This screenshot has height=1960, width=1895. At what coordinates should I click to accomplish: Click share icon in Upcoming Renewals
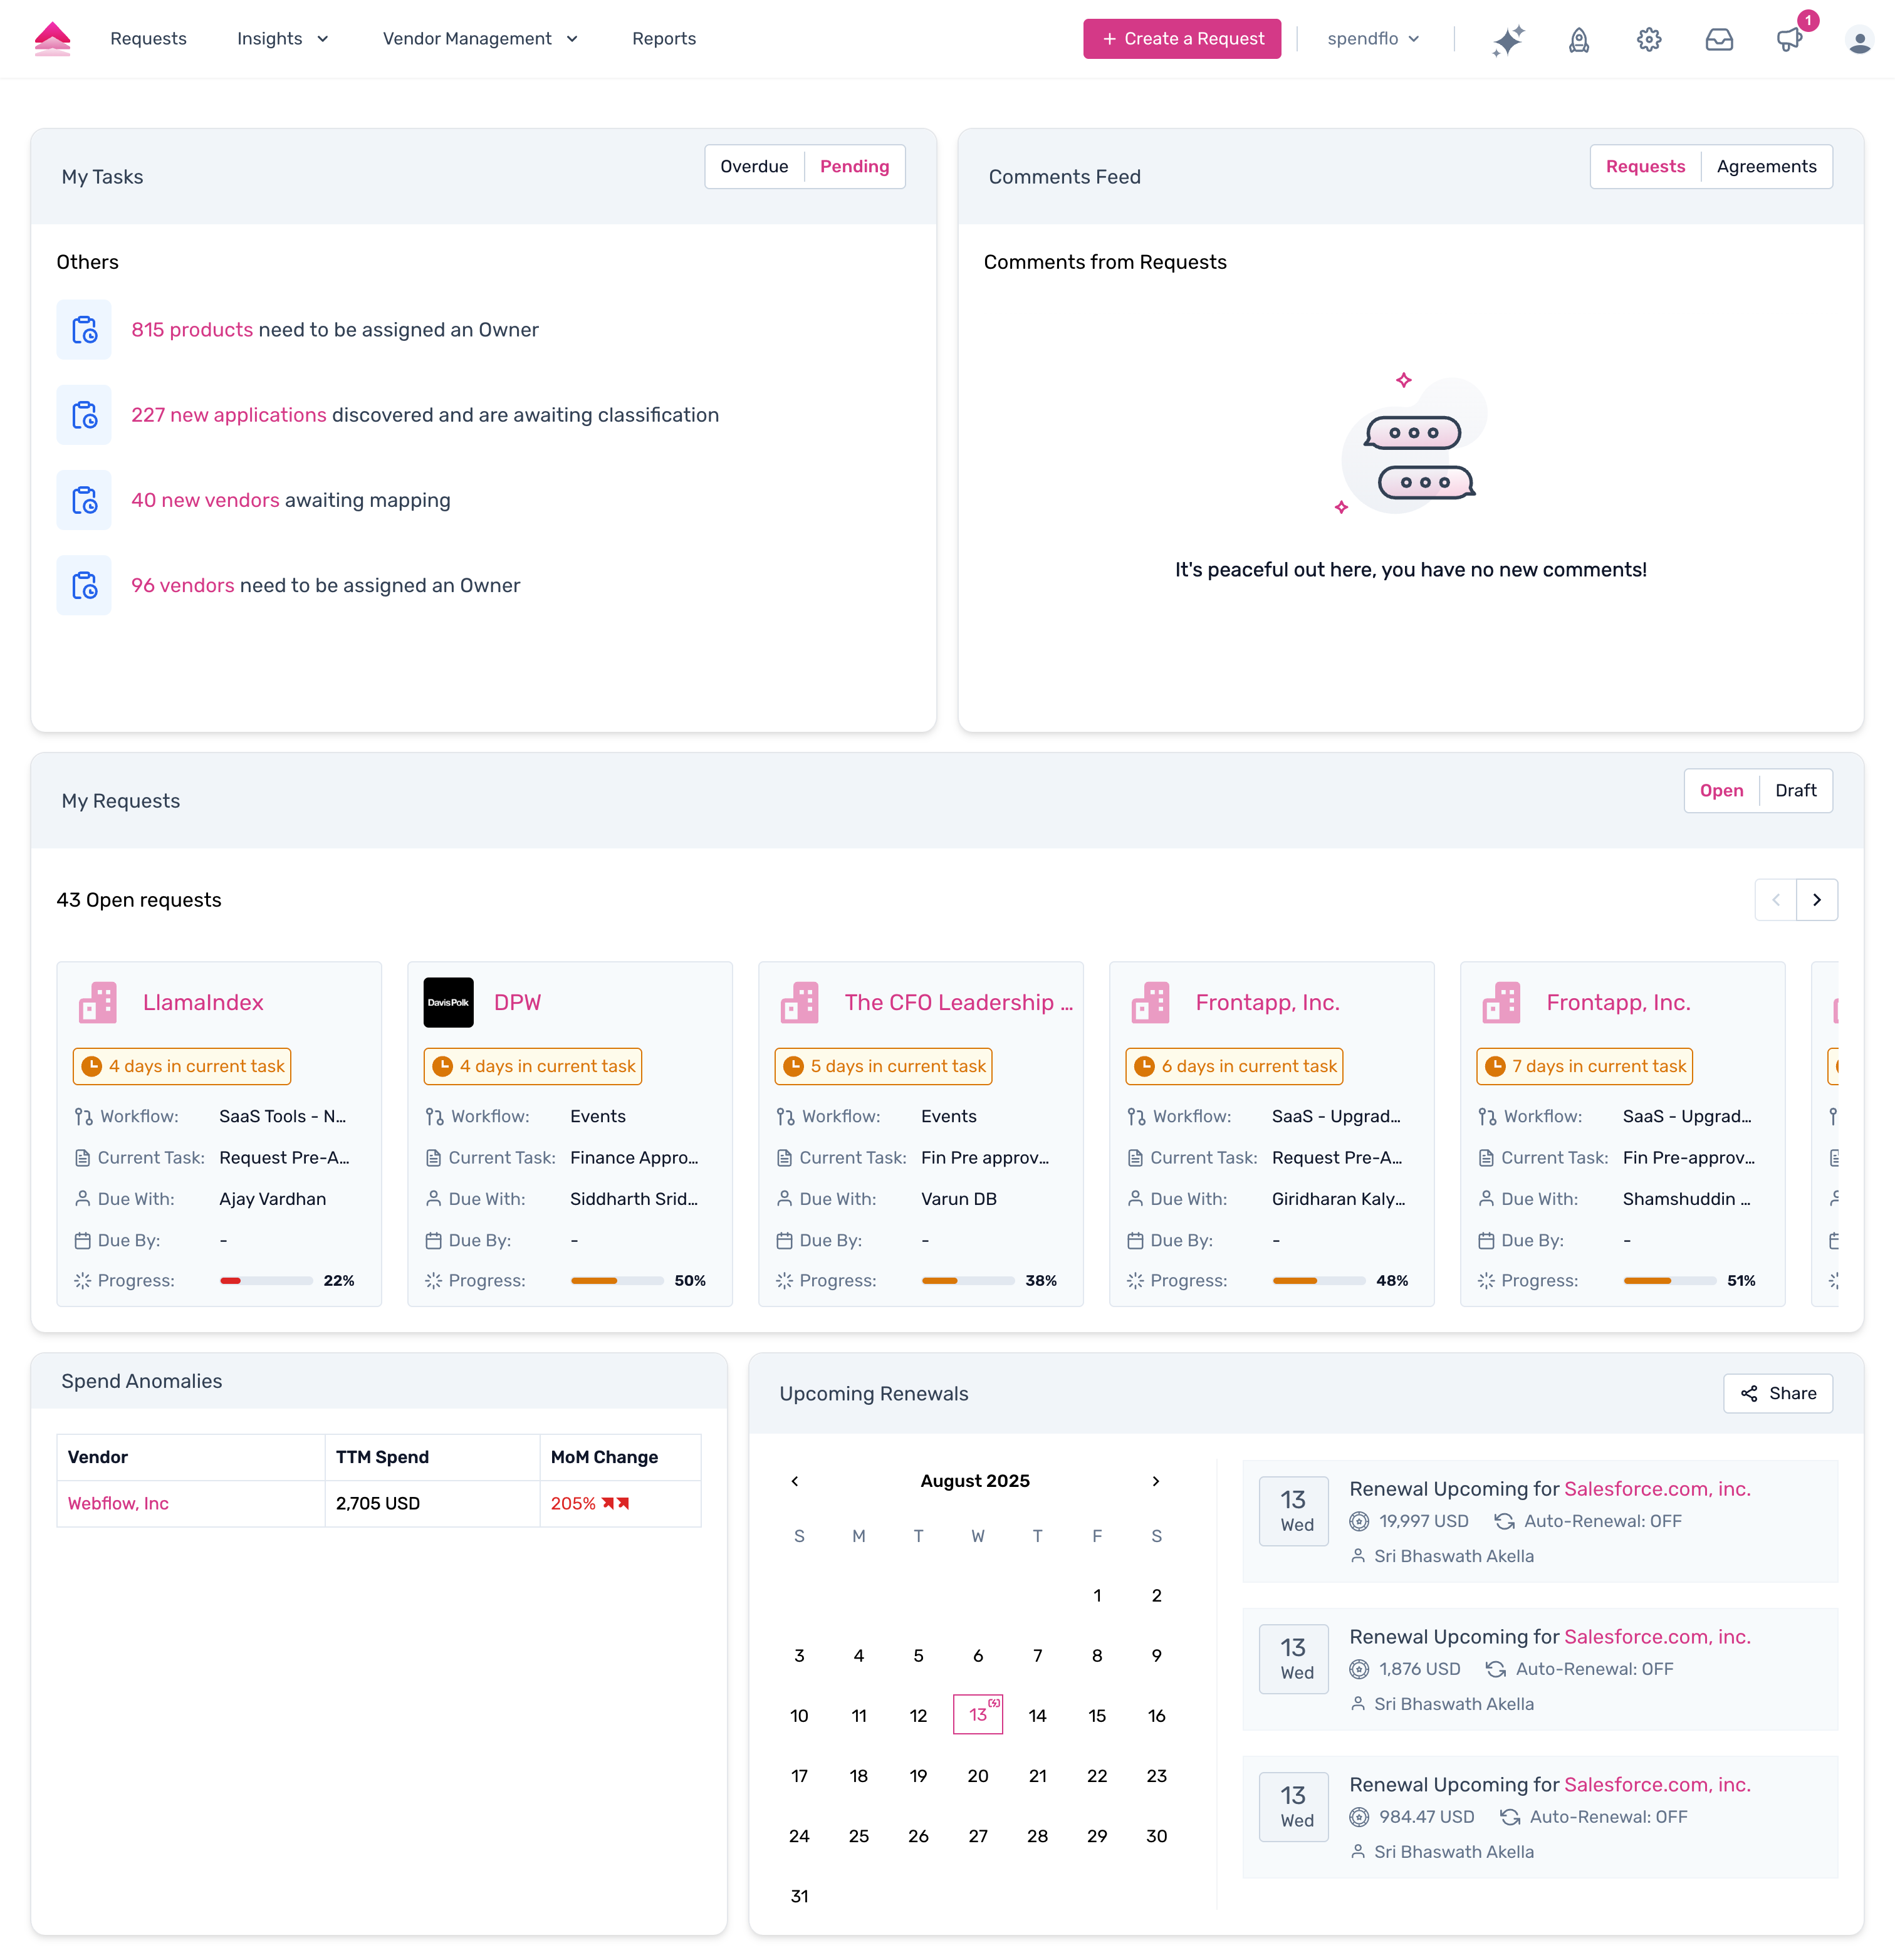(x=1749, y=1394)
